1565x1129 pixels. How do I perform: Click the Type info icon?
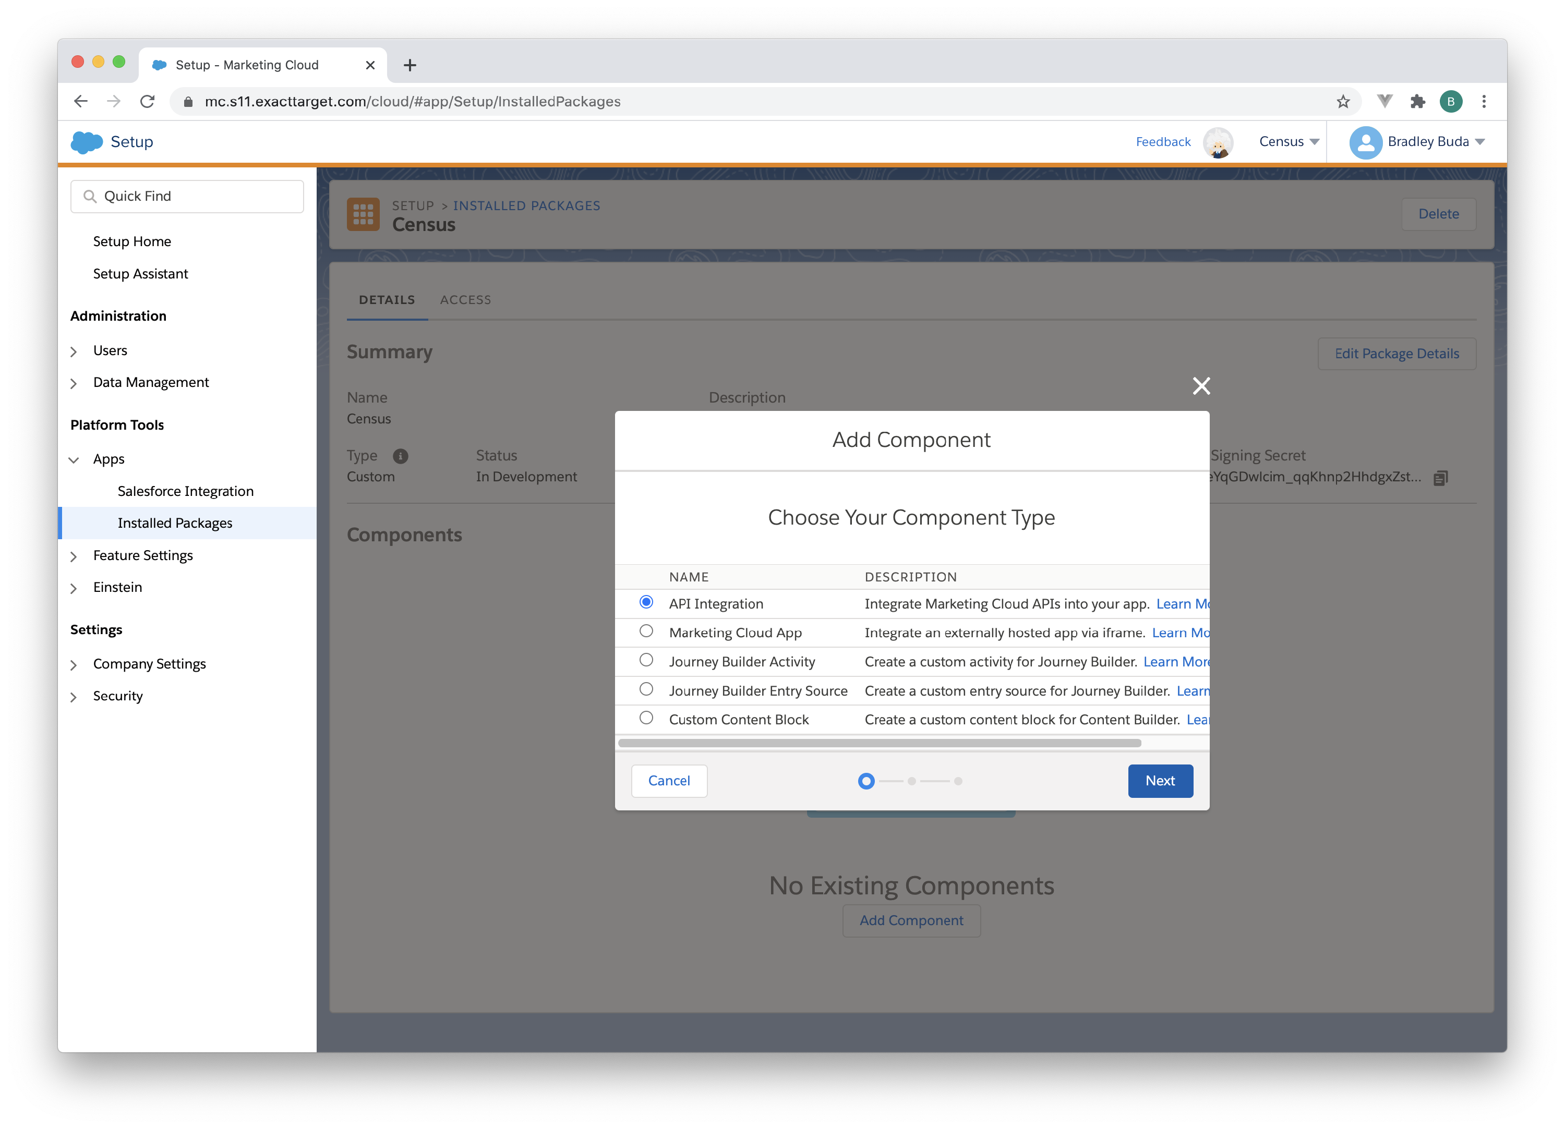pyautogui.click(x=400, y=456)
